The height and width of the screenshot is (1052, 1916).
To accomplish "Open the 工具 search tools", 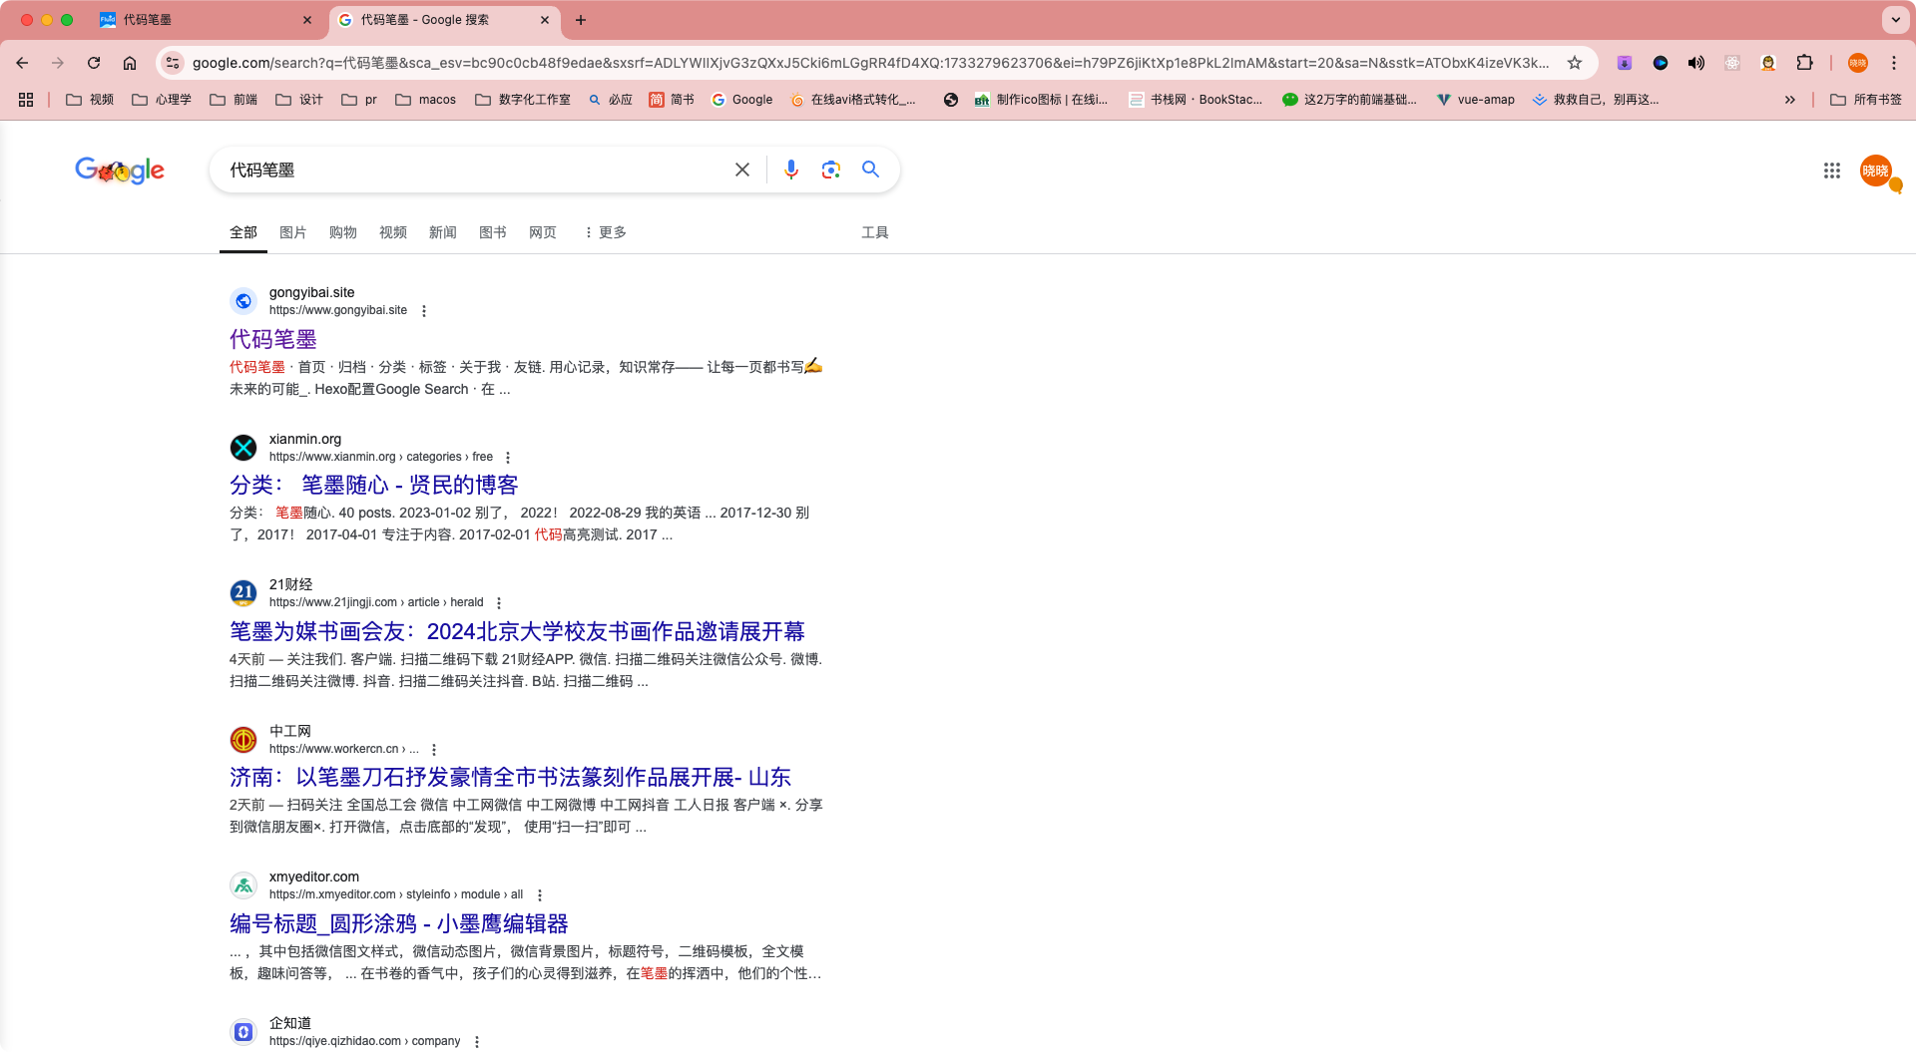I will (875, 232).
